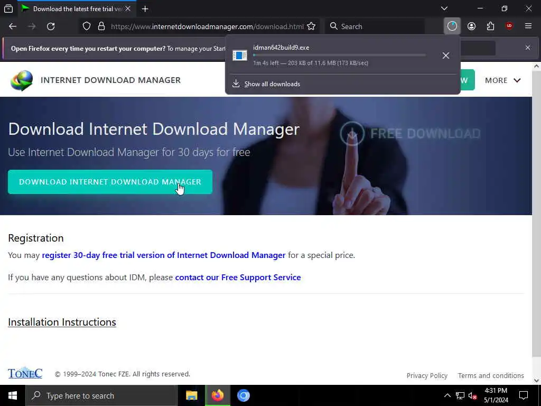Click the Registration heading text
Image resolution: width=541 pixels, height=406 pixels.
tap(36, 238)
